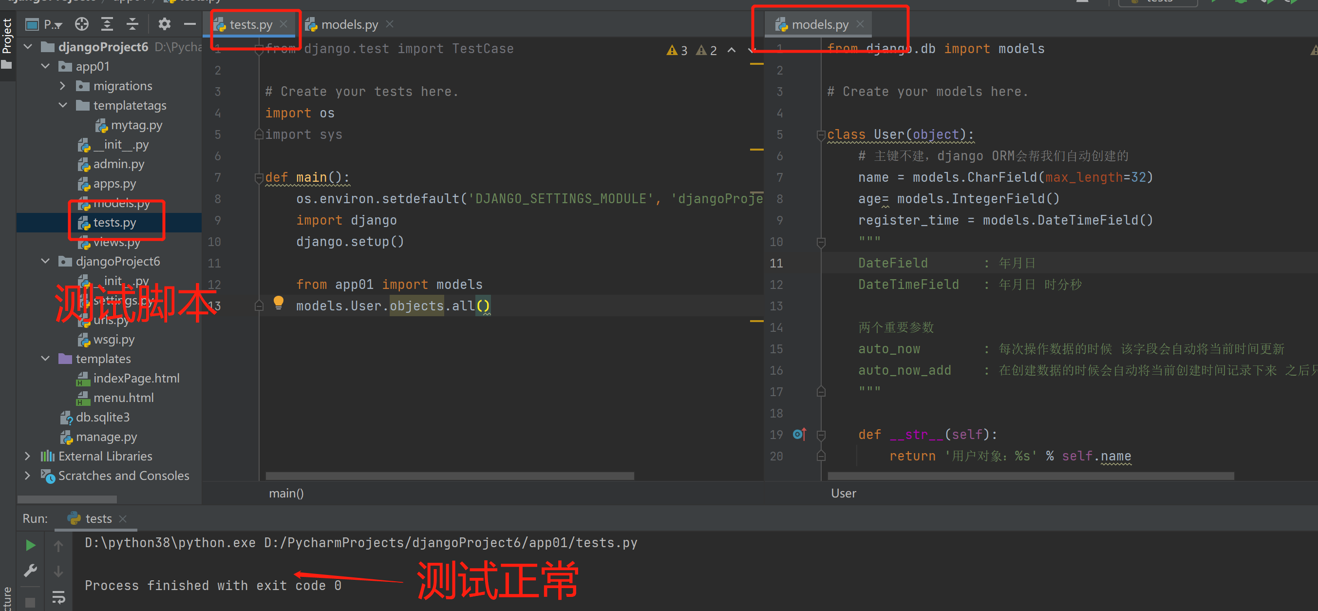Fold the main() function at line 7
Viewport: 1318px width, 611px height.
click(x=259, y=177)
